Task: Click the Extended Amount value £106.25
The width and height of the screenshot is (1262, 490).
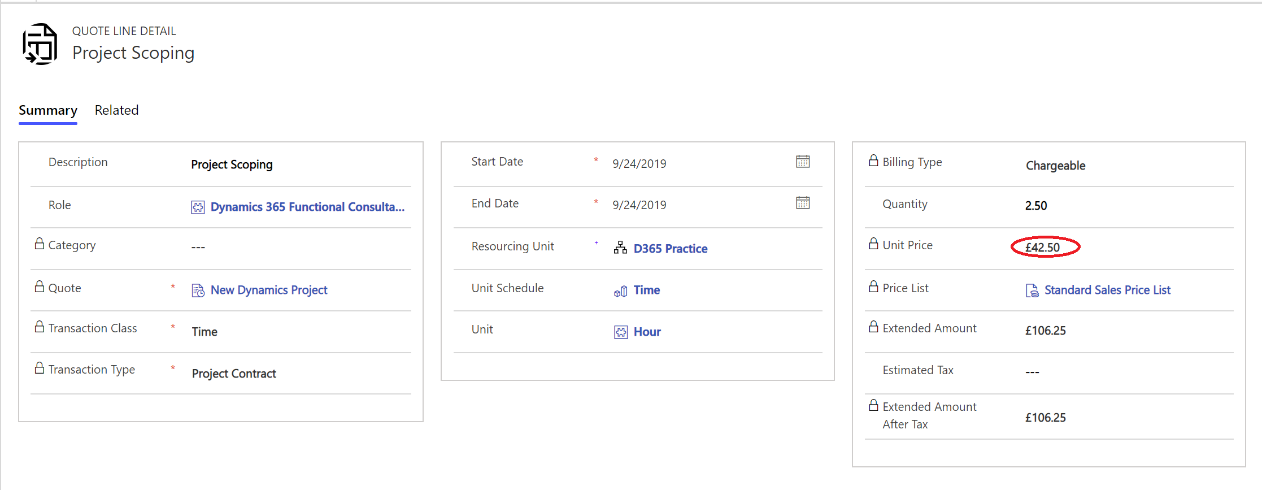Action: click(x=1046, y=331)
